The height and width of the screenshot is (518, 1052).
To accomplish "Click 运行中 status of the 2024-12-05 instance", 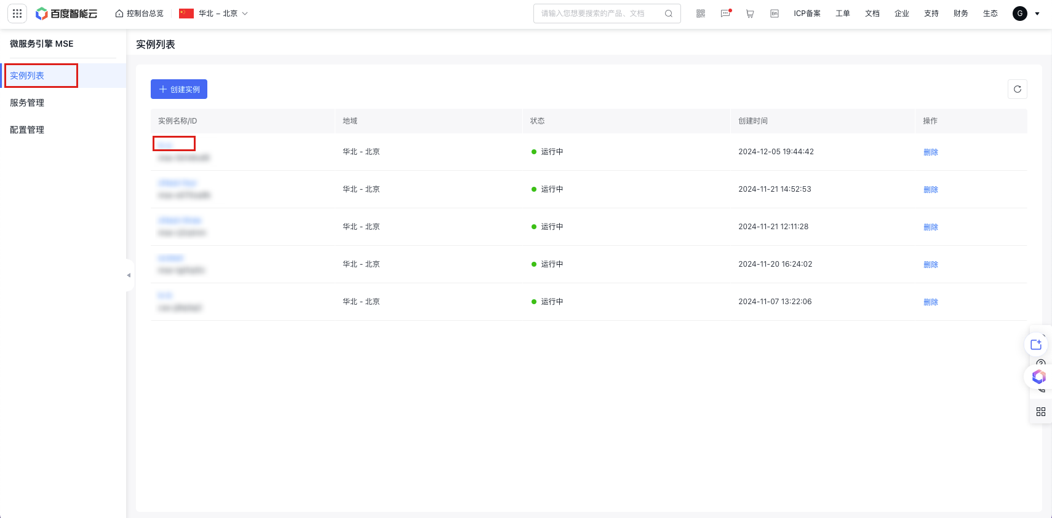I will pyautogui.click(x=548, y=152).
